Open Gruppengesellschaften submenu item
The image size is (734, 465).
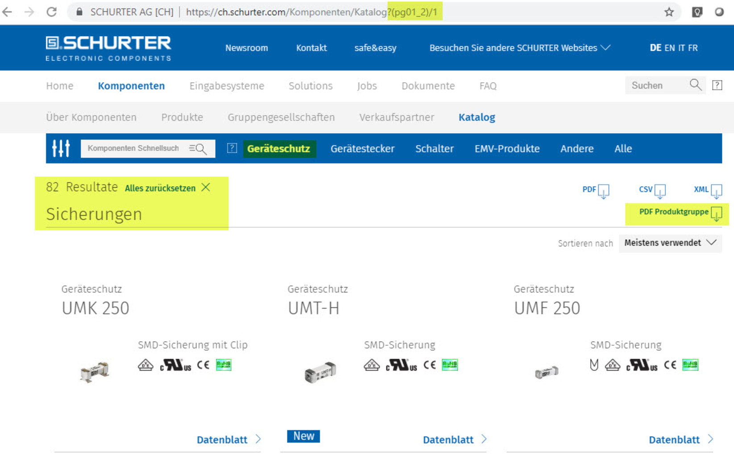point(281,117)
